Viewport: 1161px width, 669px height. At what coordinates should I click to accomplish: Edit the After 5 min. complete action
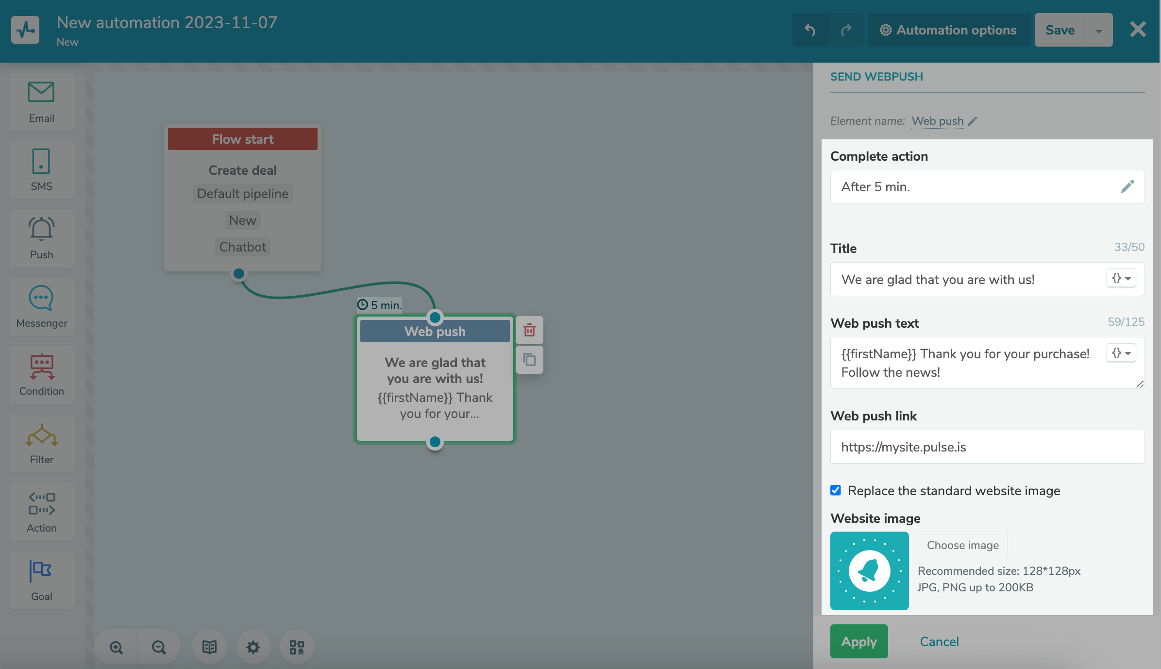tap(1127, 187)
